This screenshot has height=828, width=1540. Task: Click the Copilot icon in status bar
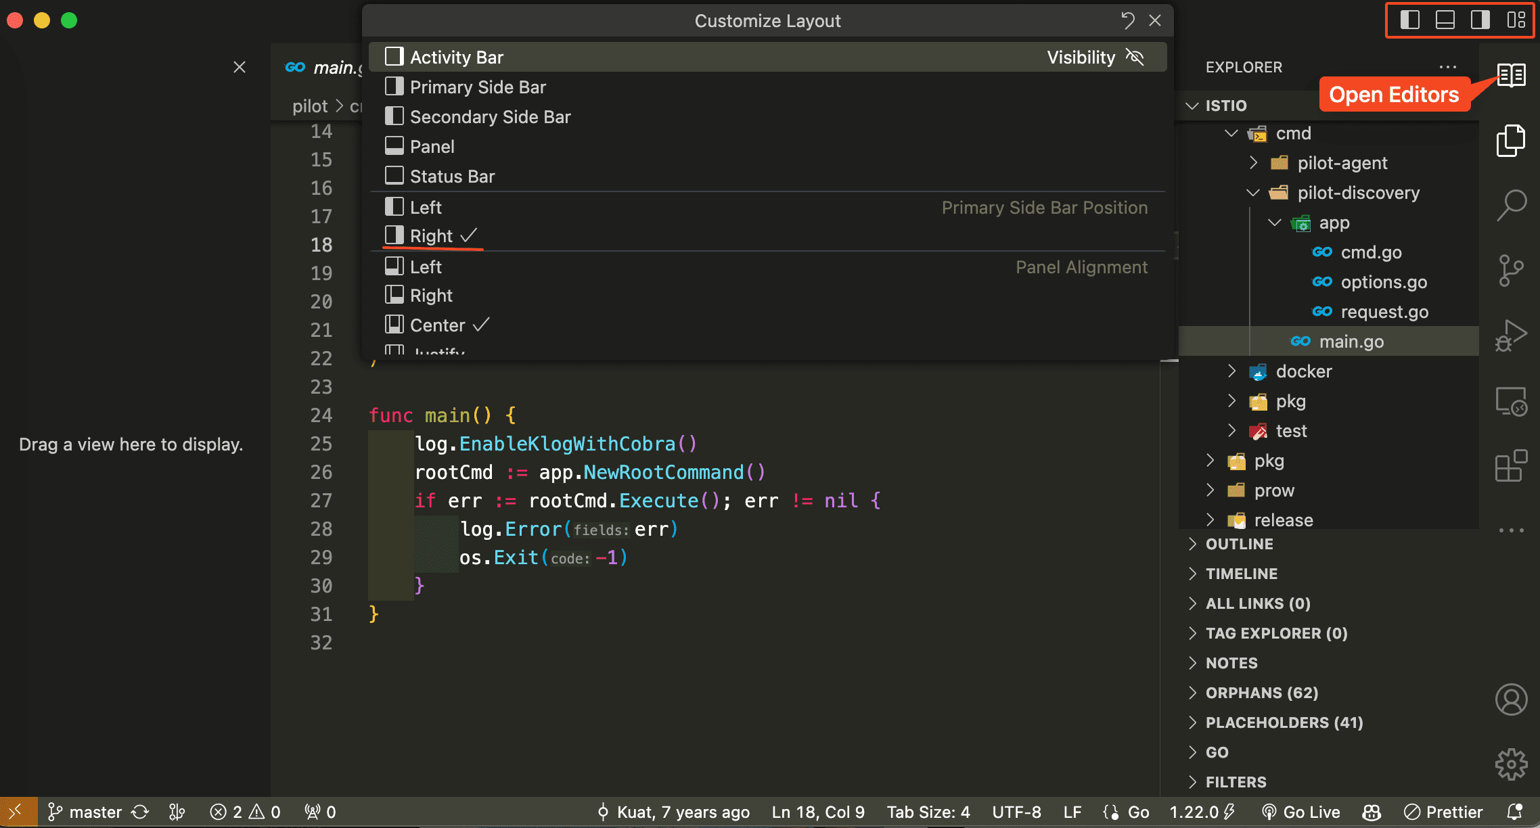tap(1372, 812)
